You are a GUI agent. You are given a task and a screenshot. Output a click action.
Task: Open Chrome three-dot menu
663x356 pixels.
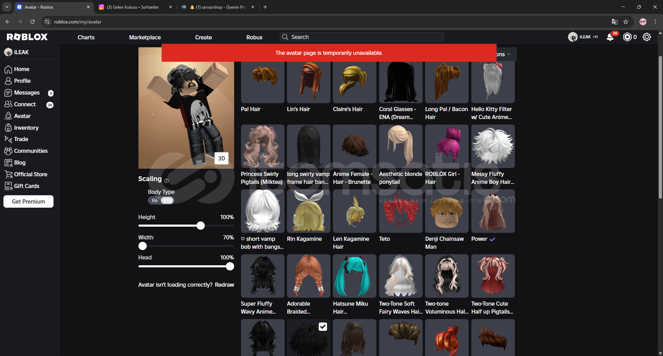[x=655, y=22]
